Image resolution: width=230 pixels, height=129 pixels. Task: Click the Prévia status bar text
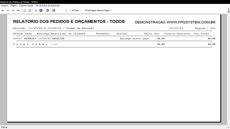4,127
